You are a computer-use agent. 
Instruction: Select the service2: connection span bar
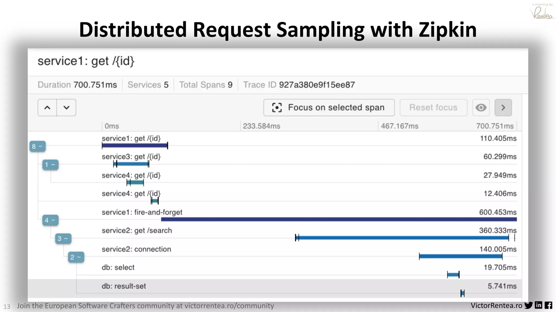(461, 256)
